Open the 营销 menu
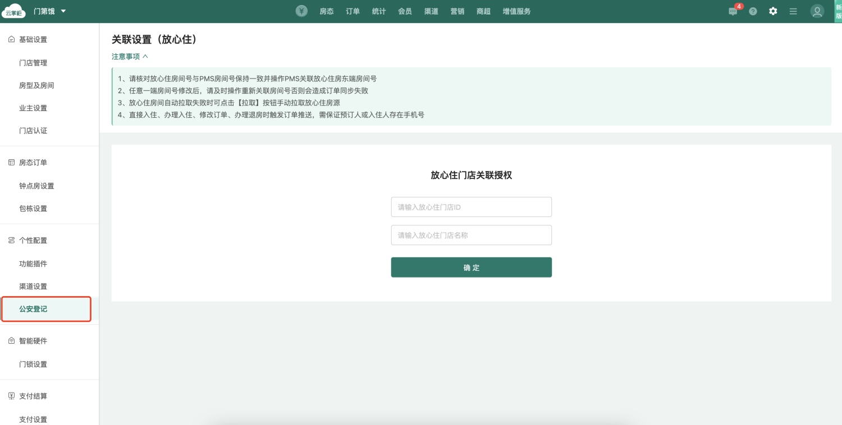The width and height of the screenshot is (842, 425). (x=457, y=11)
